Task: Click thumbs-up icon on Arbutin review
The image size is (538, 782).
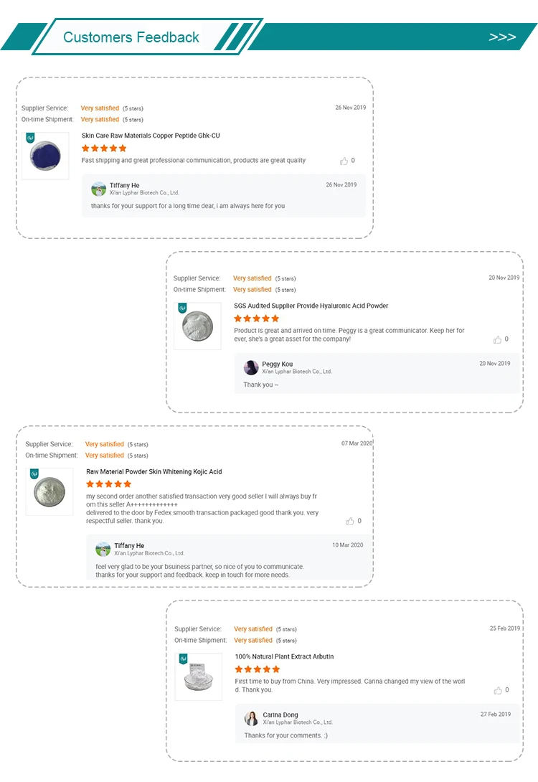Action: [498, 690]
